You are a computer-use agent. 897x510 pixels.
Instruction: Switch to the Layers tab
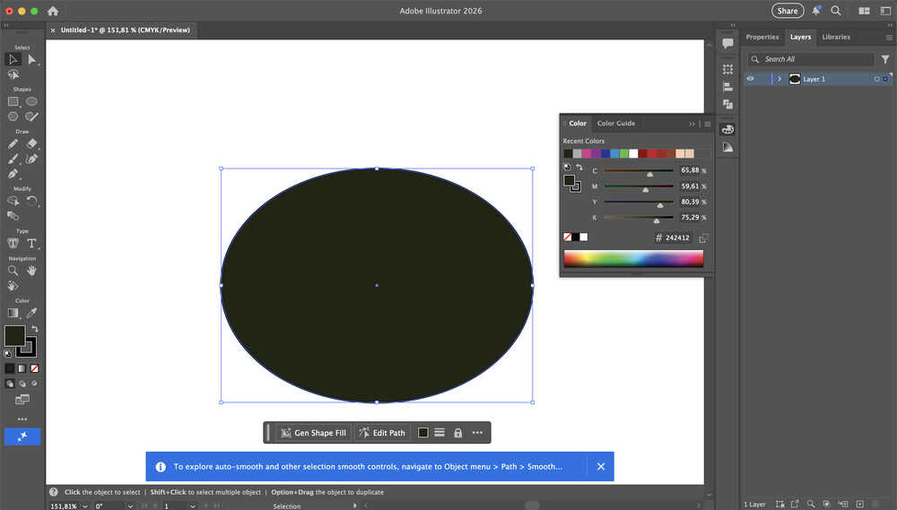(800, 37)
